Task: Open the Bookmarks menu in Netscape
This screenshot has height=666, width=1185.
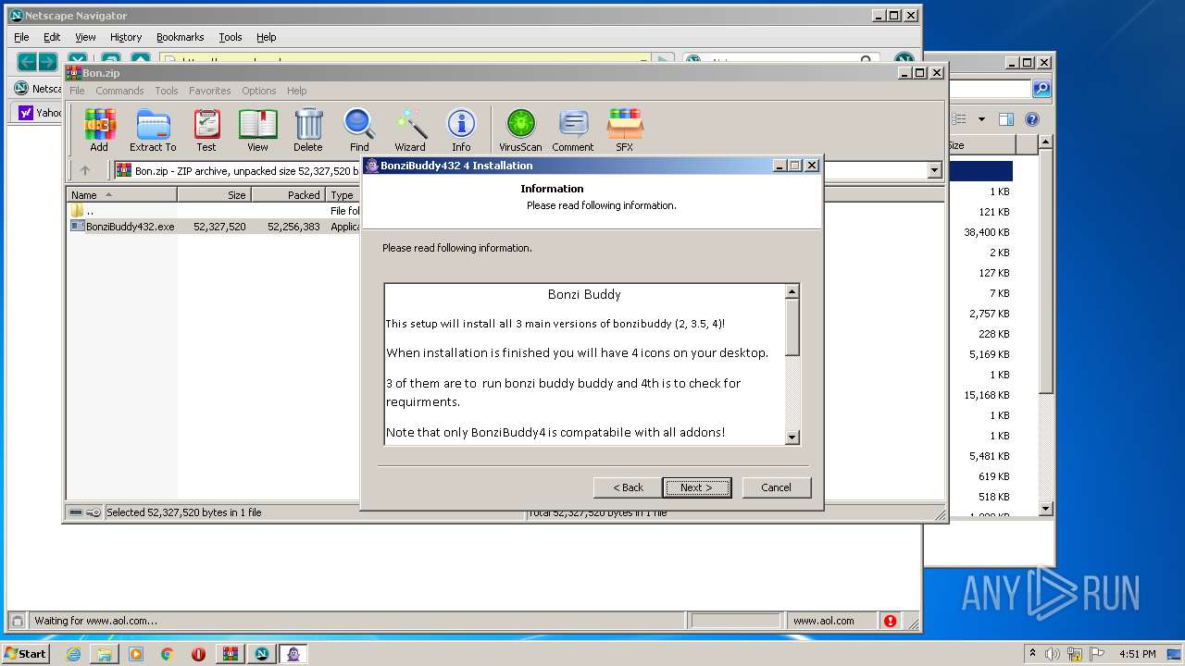Action: click(x=180, y=37)
